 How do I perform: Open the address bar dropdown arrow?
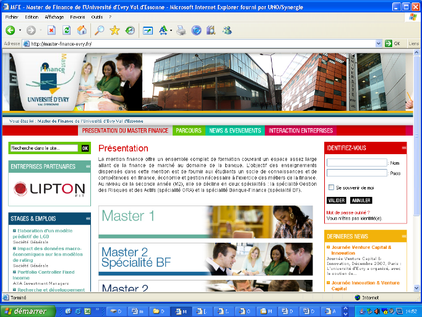379,43
